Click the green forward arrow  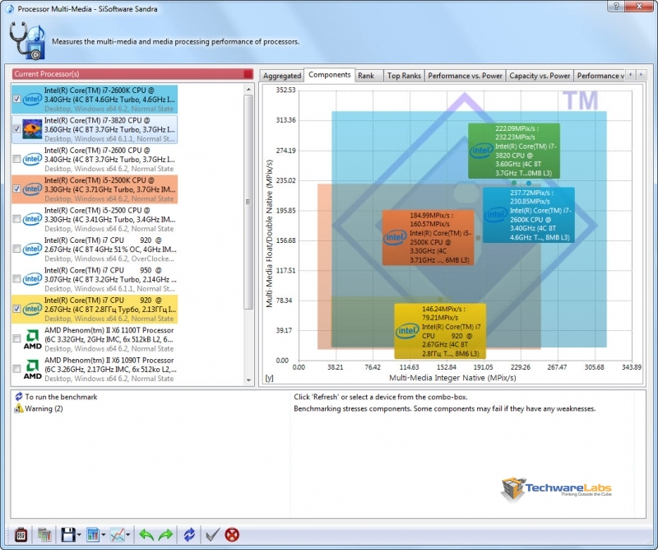tap(166, 534)
